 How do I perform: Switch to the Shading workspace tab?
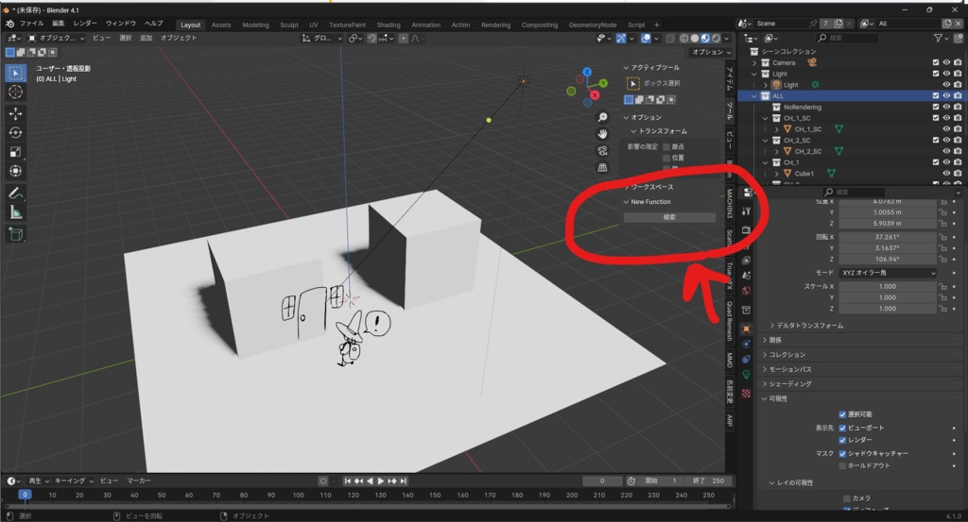[389, 25]
